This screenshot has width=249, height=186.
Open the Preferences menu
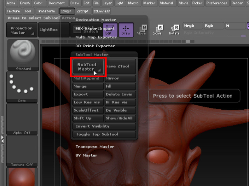[x=217, y=3]
